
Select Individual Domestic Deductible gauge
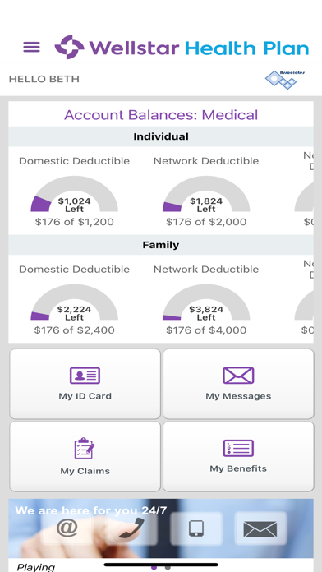[x=75, y=194]
